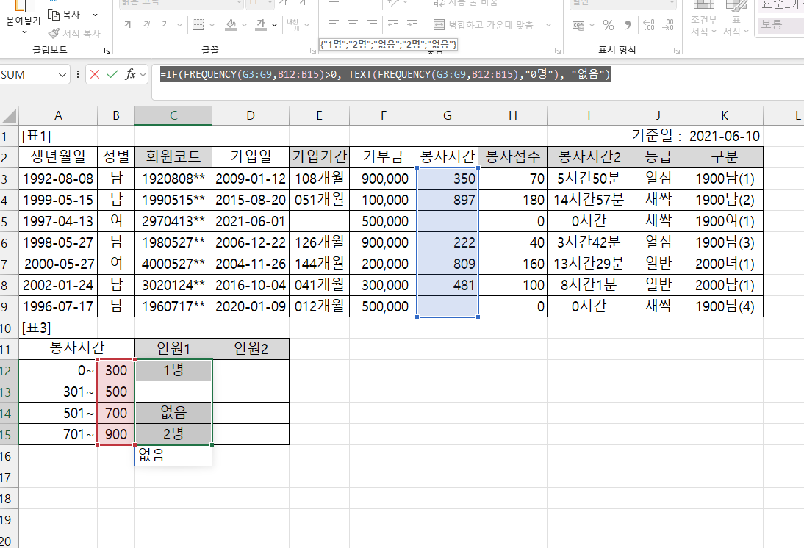The image size is (804, 548).
Task: Cancel the formula entry with red X
Action: 95,74
